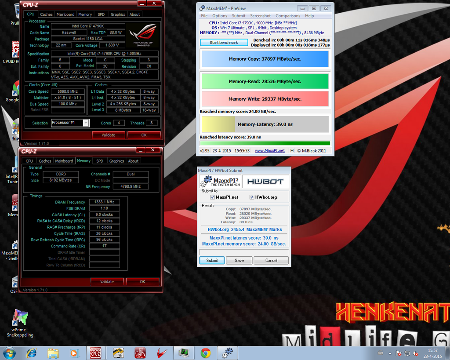Switch to Mainboard tab in upper CPU-Z window
This screenshot has height=360, width=450.
click(x=65, y=15)
